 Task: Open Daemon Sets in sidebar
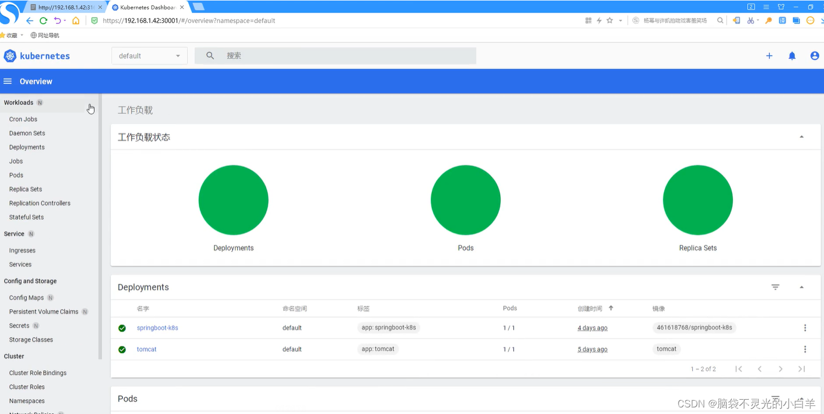pyautogui.click(x=27, y=133)
